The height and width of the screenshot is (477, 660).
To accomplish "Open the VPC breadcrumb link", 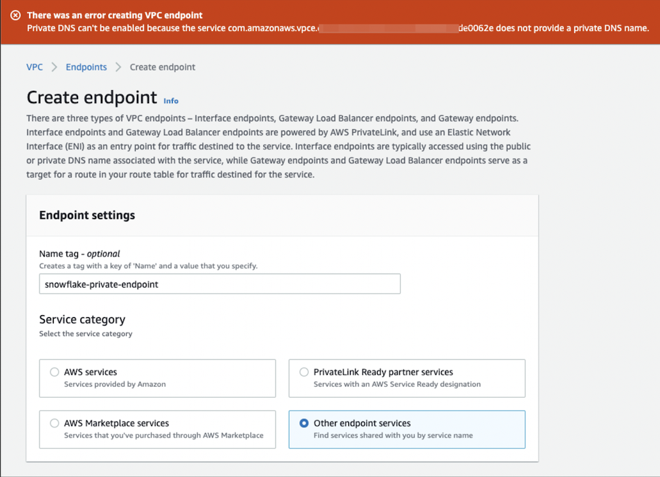I will pos(35,66).
